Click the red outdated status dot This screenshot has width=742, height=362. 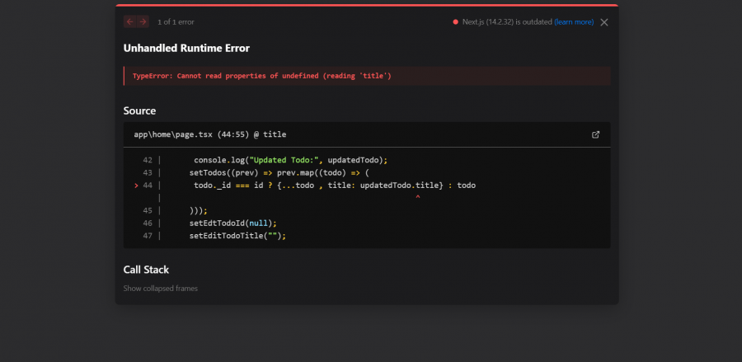(455, 22)
